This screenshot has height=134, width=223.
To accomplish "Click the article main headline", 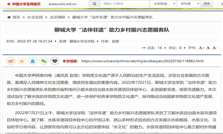I will pos(112,30).
